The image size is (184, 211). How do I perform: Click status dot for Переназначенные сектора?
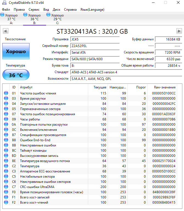coord(6,109)
